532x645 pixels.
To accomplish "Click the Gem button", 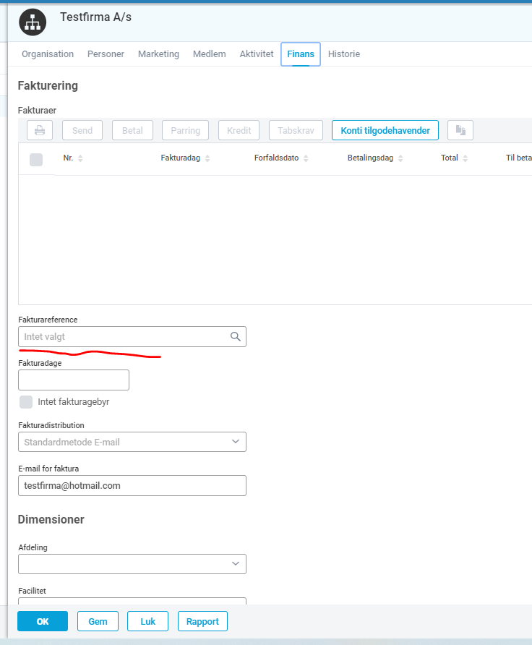I will click(x=98, y=621).
